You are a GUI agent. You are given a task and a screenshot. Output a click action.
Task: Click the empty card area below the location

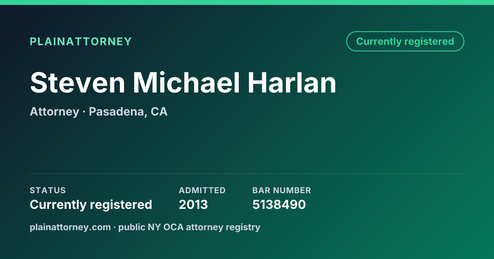point(247,146)
